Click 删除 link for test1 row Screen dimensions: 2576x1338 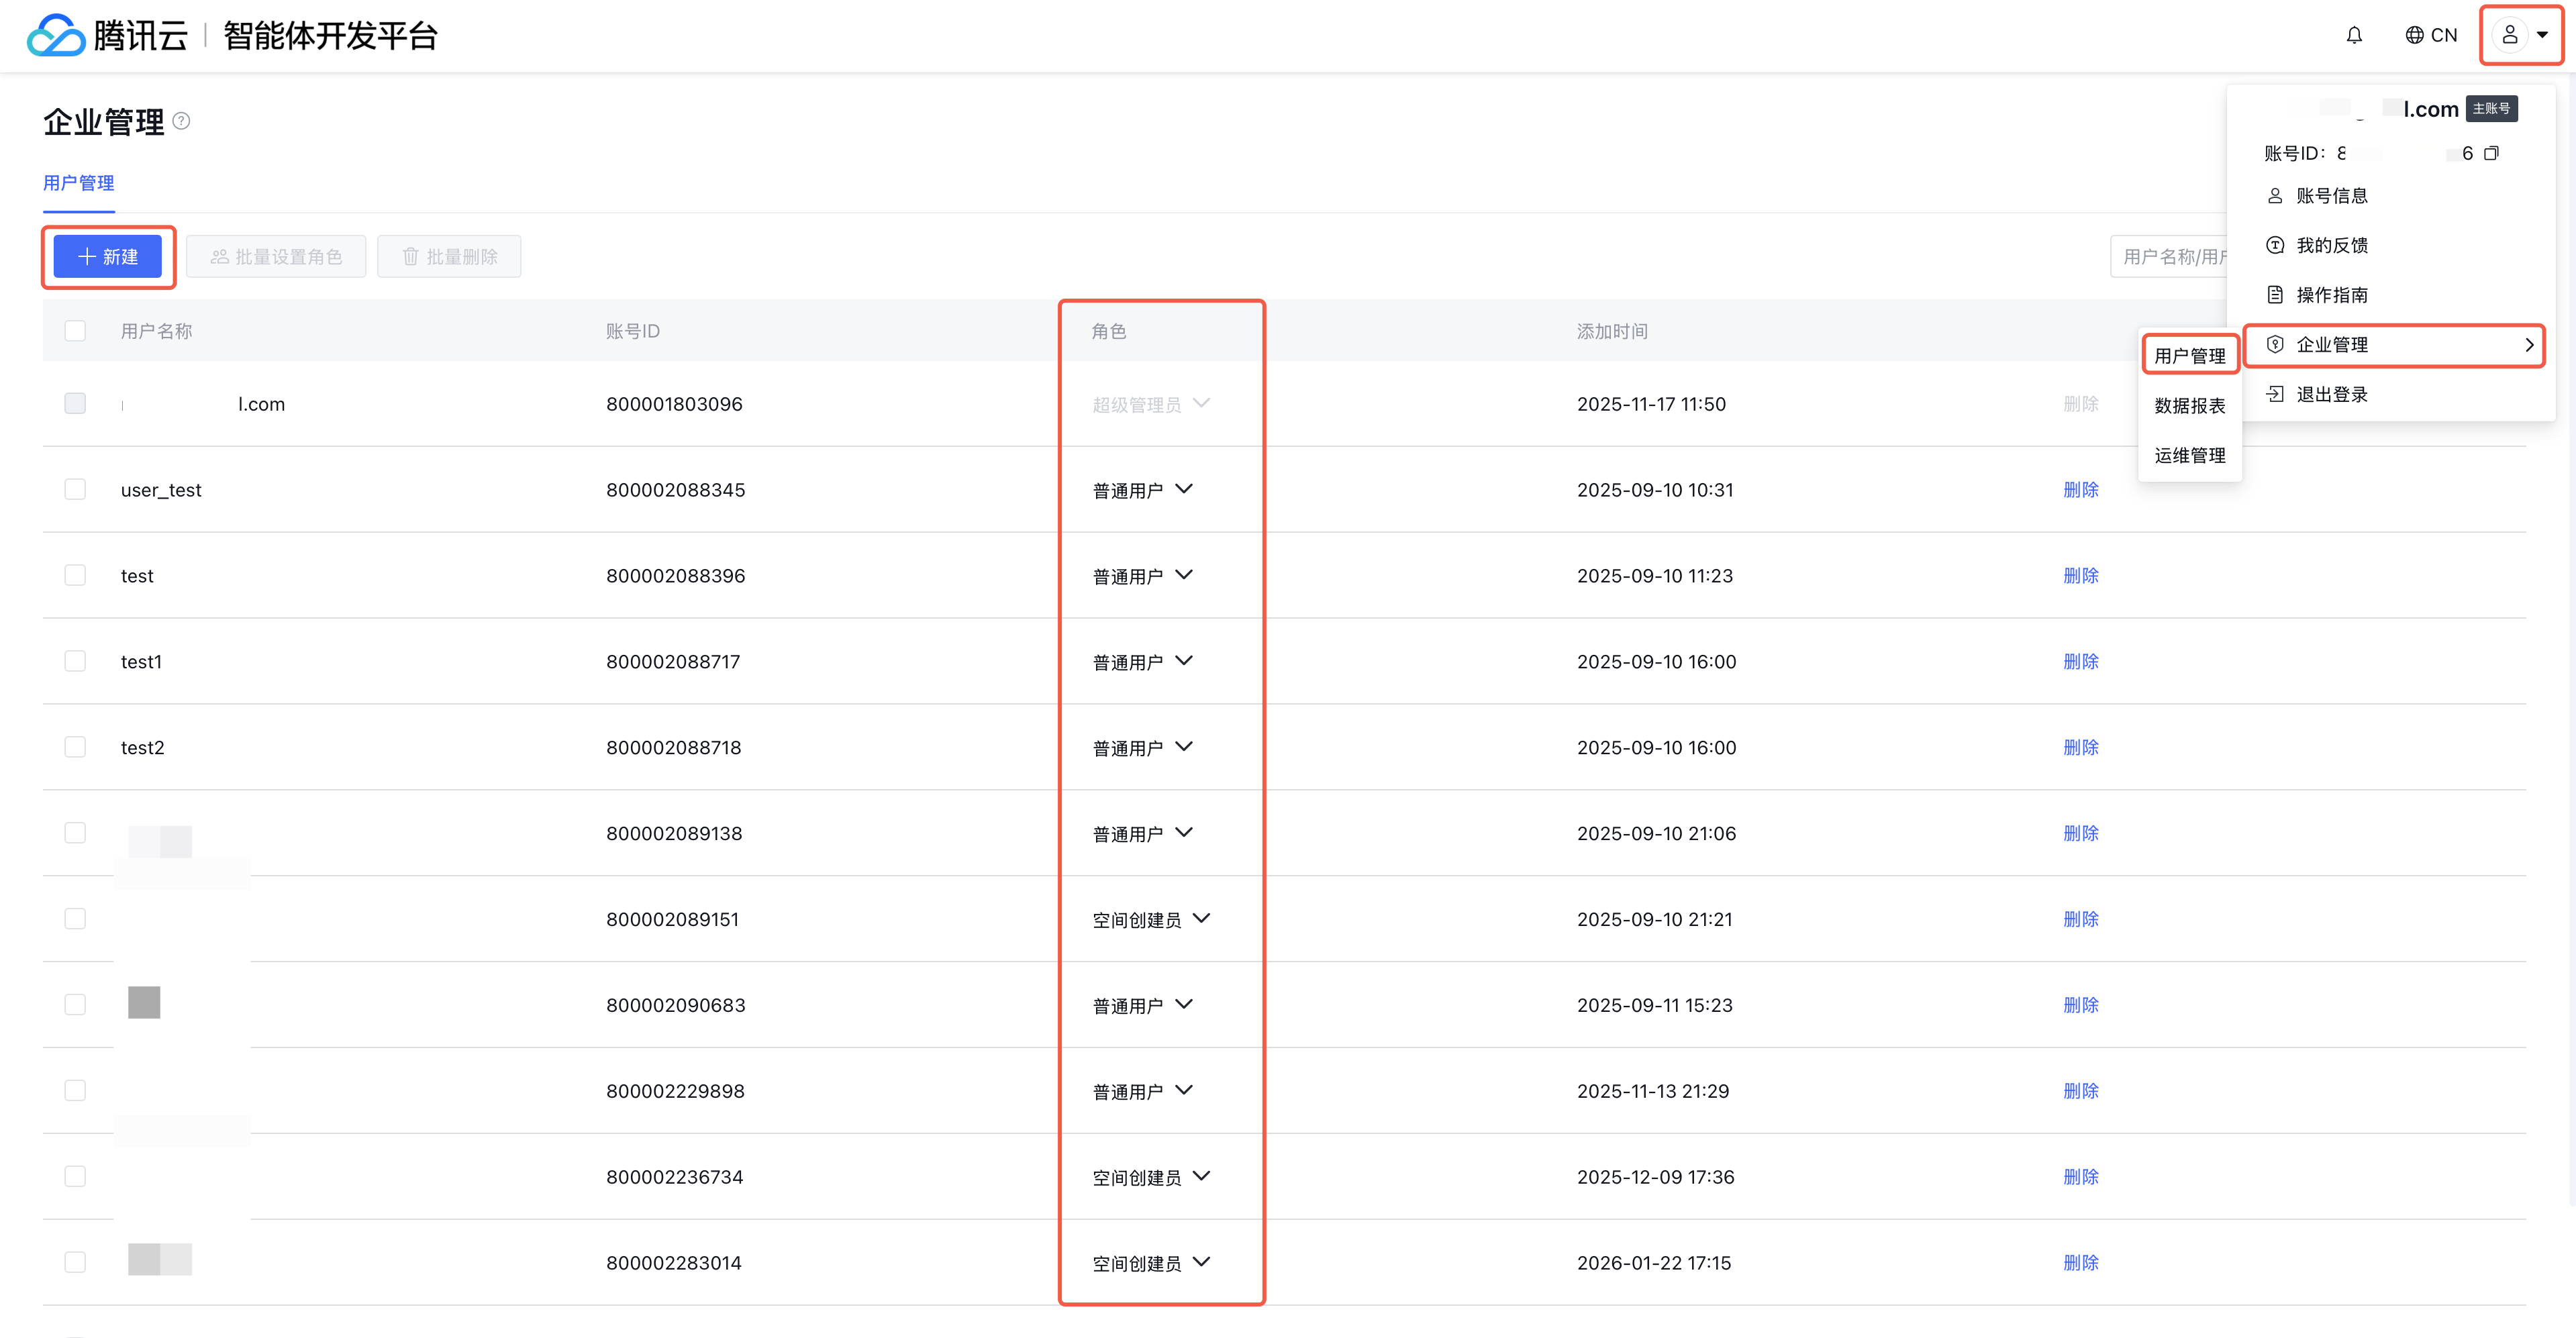(2080, 662)
